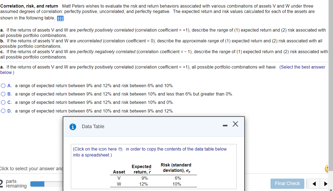Screen dimensions: 333x191
Task: Select answer choice A
Action: point(3,86)
